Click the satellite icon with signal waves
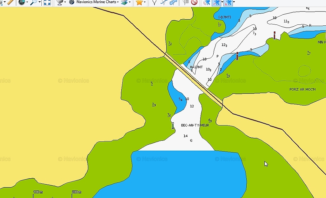 tap(207, 3)
